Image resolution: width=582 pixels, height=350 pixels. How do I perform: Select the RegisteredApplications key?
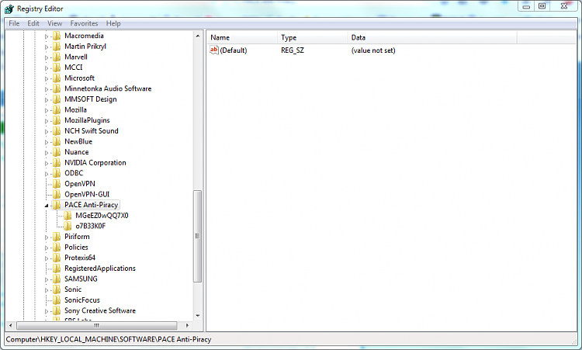(x=100, y=269)
